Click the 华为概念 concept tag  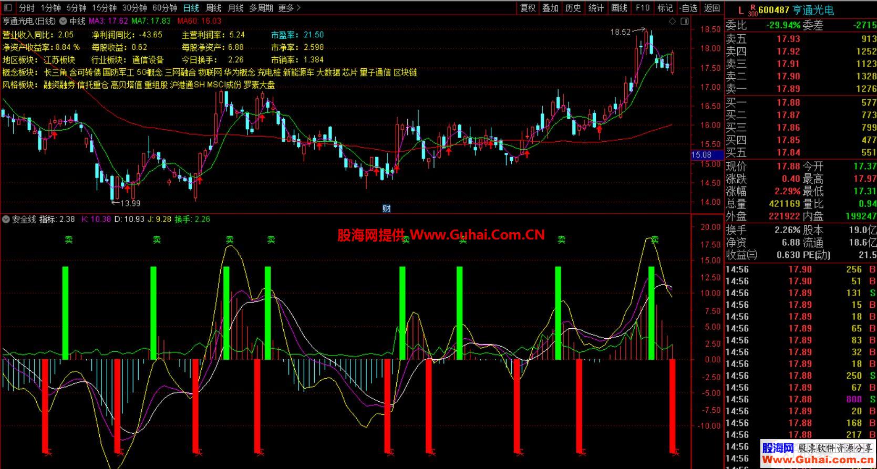coord(239,72)
